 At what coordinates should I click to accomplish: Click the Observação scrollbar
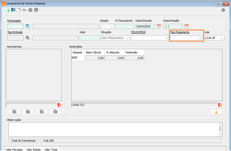(220, 129)
